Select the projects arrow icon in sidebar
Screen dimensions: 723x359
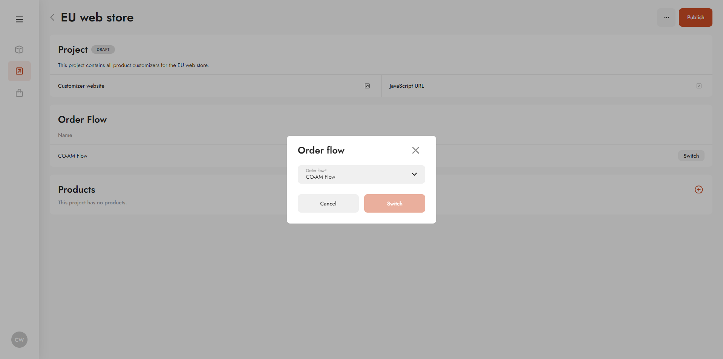pyautogui.click(x=19, y=71)
